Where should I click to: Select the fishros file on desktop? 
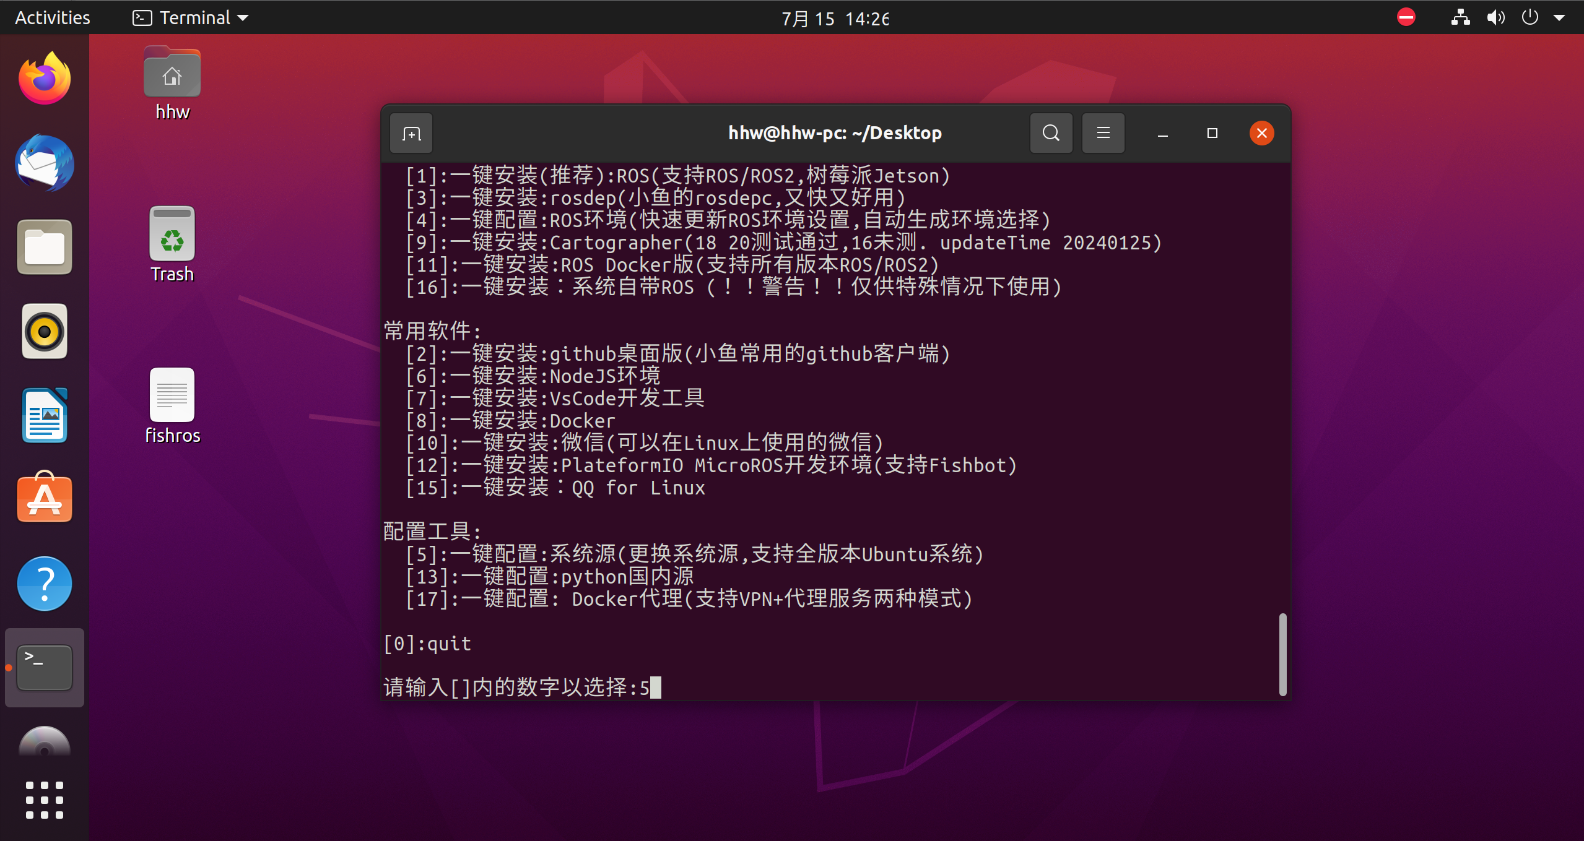[172, 407]
